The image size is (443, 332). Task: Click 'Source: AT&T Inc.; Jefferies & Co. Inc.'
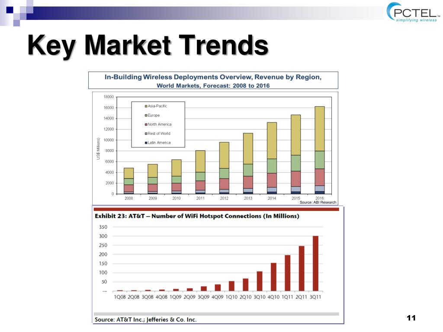(x=145, y=319)
